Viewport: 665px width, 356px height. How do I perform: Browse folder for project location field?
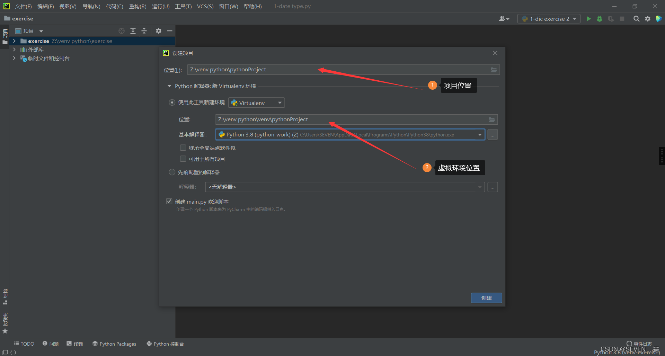[x=494, y=70]
